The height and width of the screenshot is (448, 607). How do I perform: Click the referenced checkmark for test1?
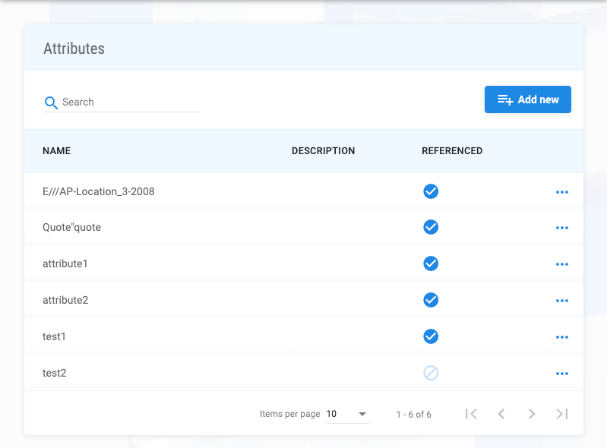431,336
